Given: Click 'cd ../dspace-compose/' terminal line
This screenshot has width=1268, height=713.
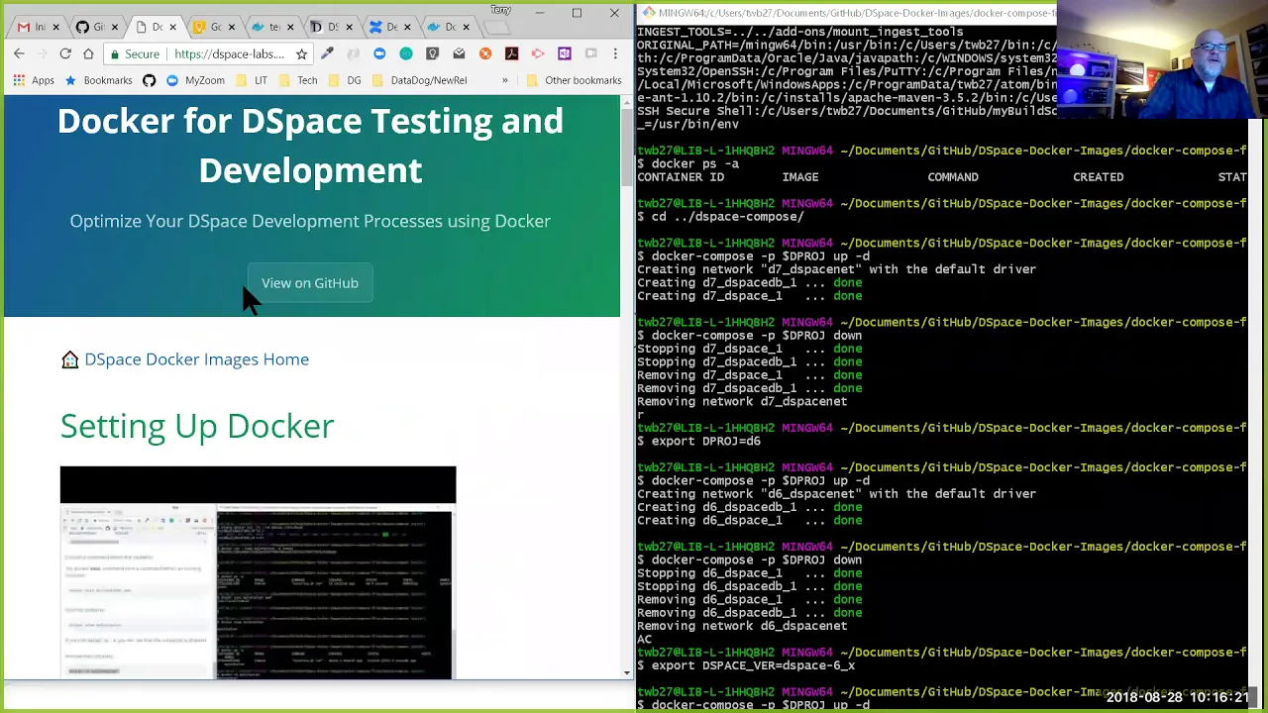Looking at the screenshot, I should (x=720, y=216).
